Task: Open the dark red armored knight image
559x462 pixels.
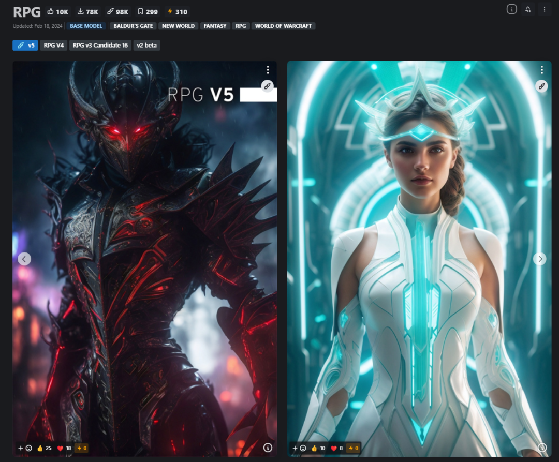Action: click(145, 259)
